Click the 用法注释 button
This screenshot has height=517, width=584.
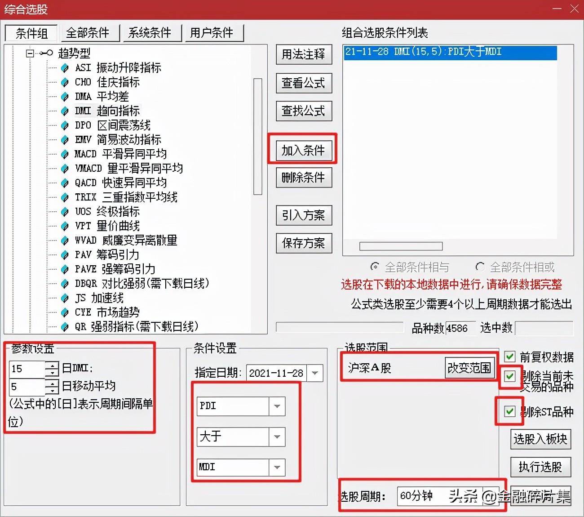pyautogui.click(x=304, y=54)
